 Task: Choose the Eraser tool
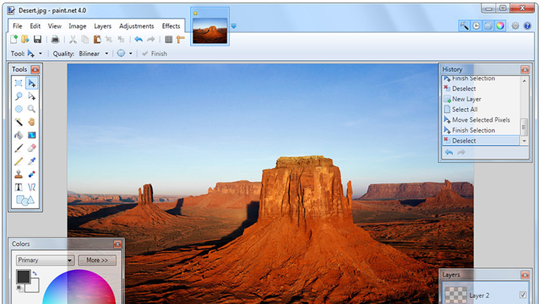[32, 148]
